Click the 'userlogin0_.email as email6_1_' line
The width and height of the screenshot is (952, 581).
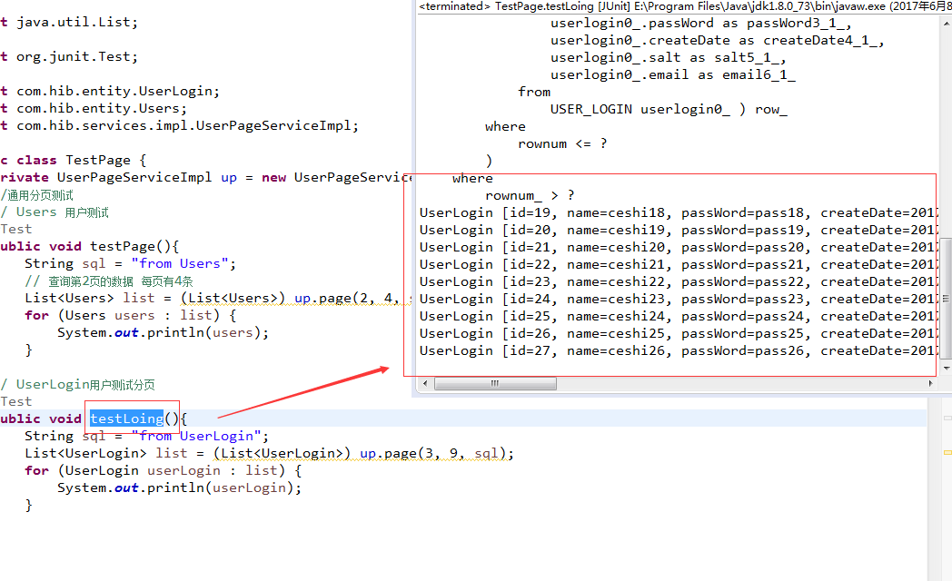(673, 74)
